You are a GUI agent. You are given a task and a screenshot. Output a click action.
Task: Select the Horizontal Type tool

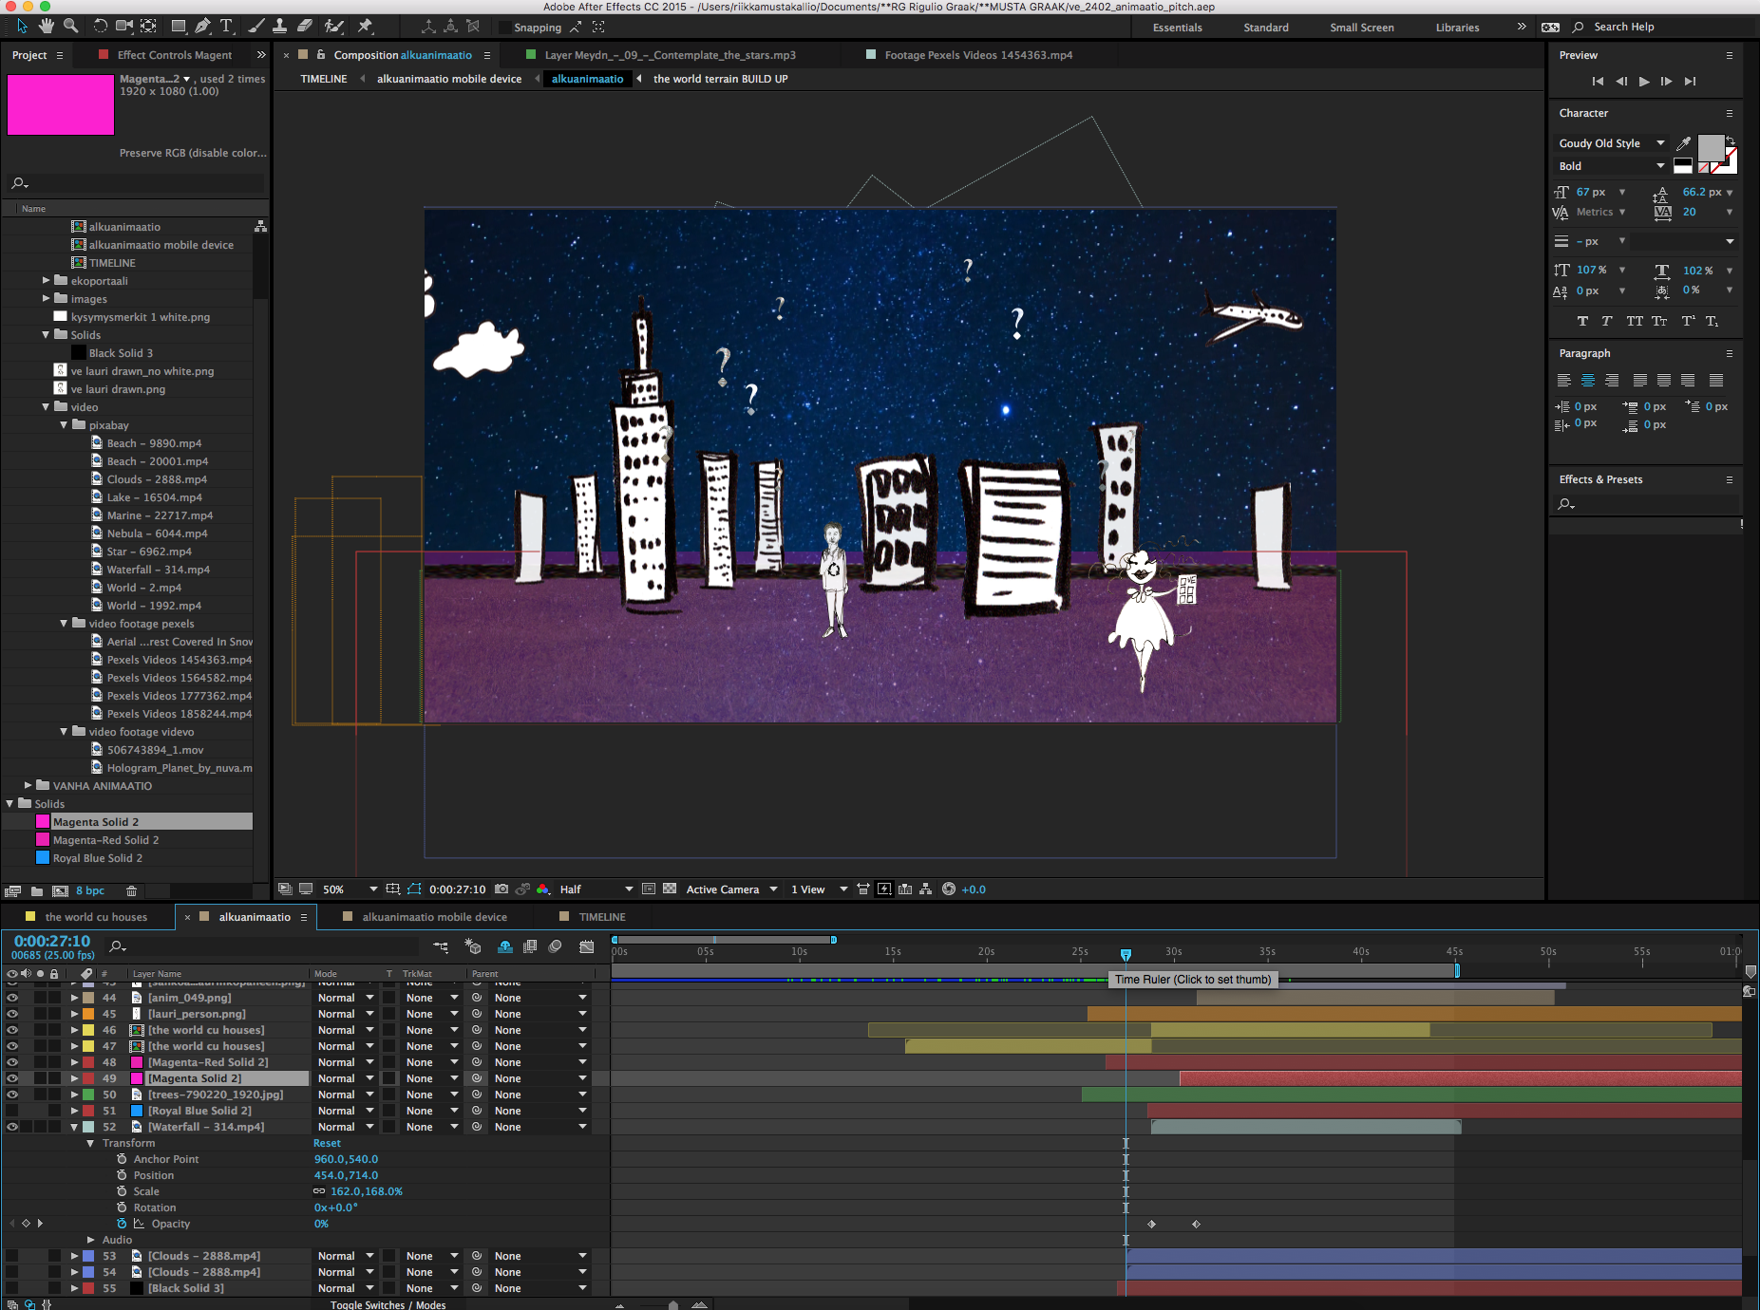(x=227, y=26)
